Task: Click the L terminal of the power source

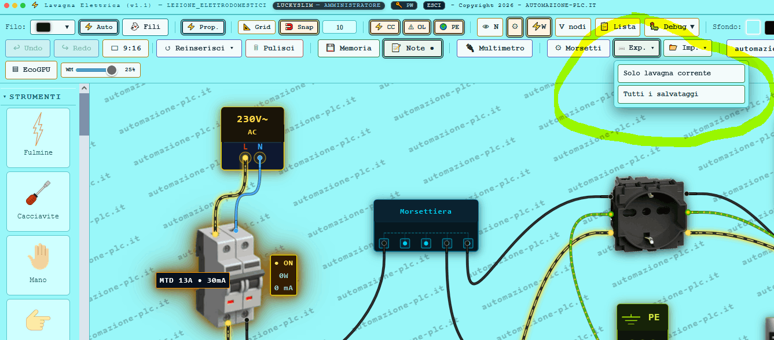Action: tap(245, 158)
